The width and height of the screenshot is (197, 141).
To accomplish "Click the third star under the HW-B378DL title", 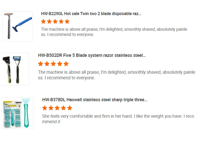I will (x=57, y=108).
